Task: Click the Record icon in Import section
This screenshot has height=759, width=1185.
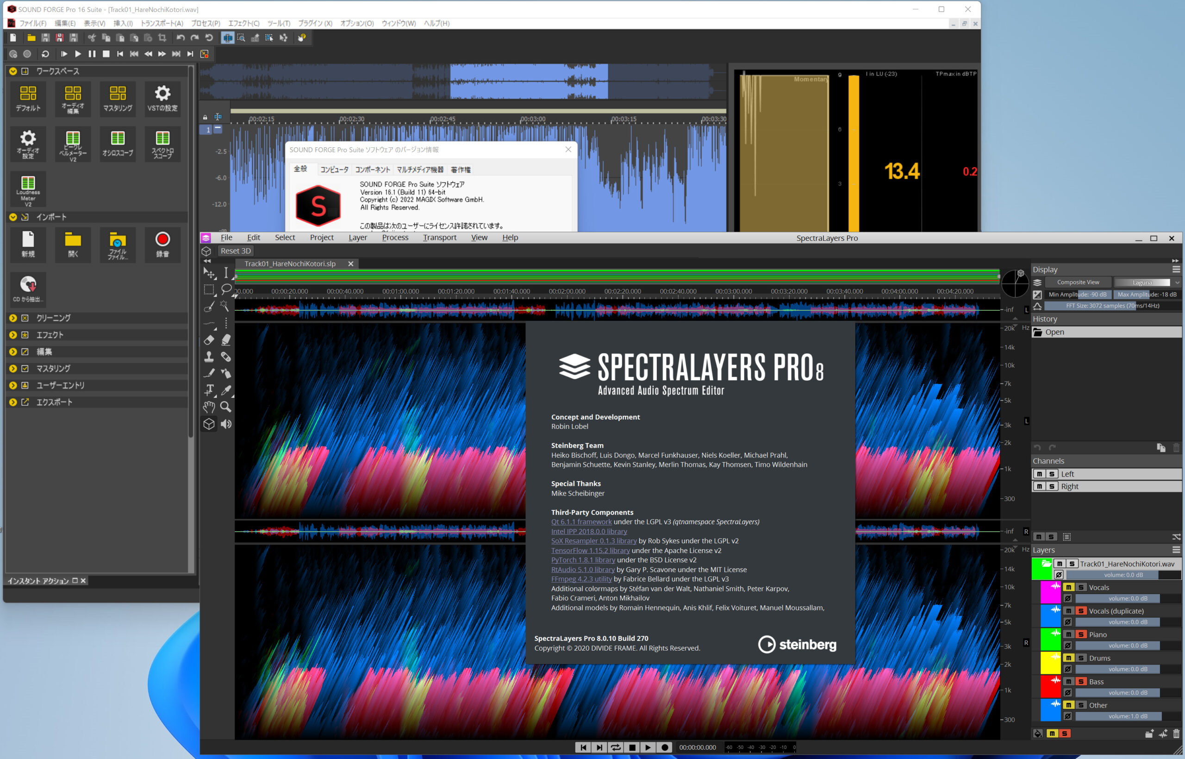Action: click(162, 245)
